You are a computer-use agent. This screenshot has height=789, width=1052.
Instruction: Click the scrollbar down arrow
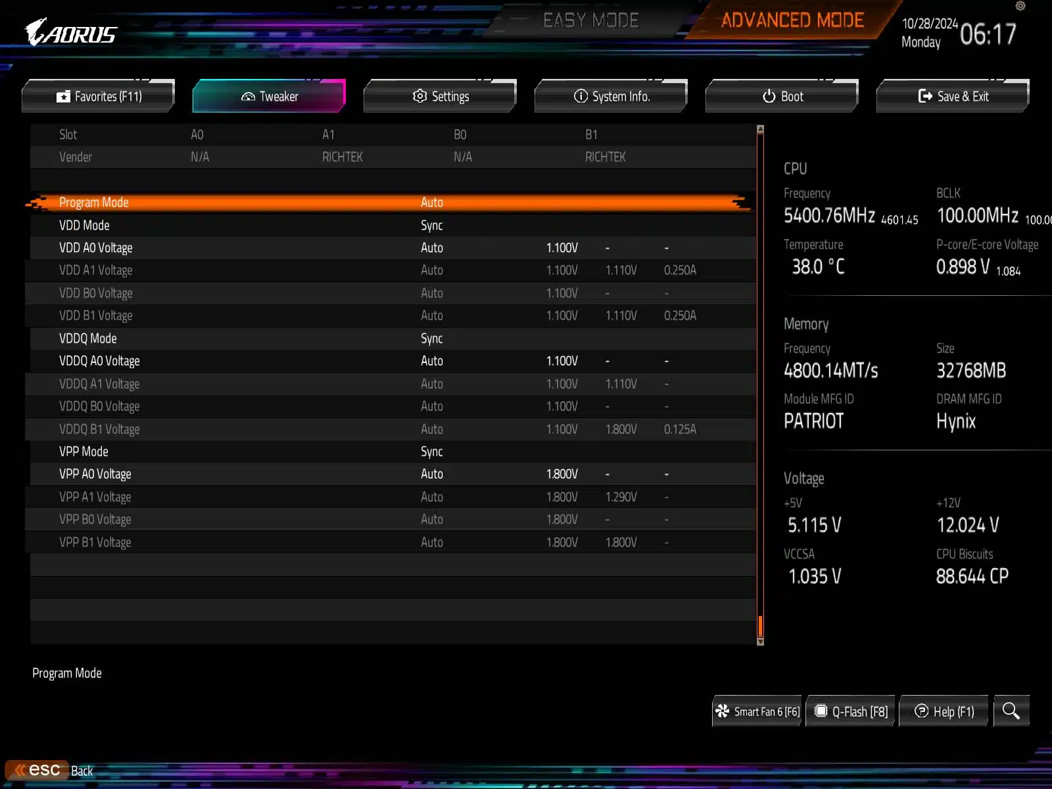coord(761,642)
